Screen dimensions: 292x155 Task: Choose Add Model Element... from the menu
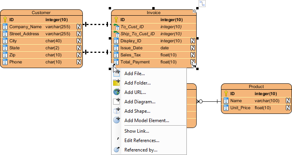tap(149, 121)
